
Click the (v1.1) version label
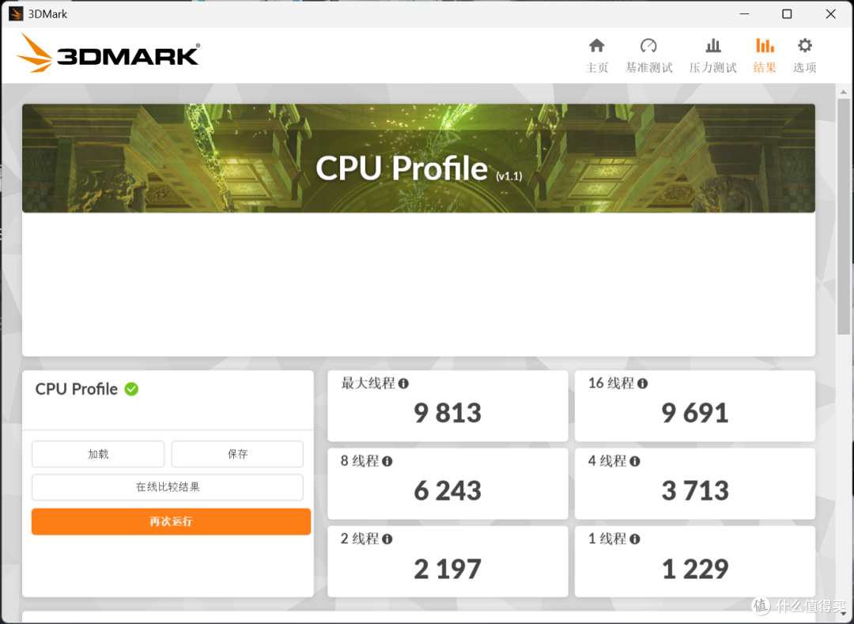tap(509, 176)
